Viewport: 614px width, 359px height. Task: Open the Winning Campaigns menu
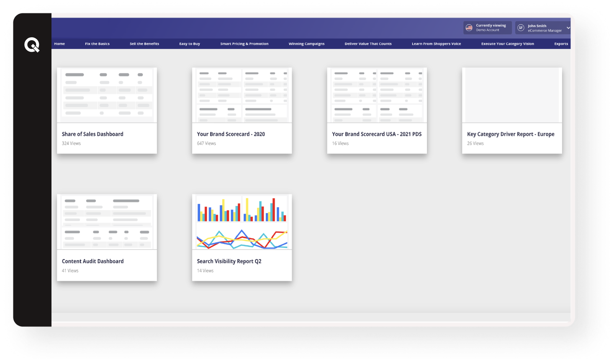(306, 43)
